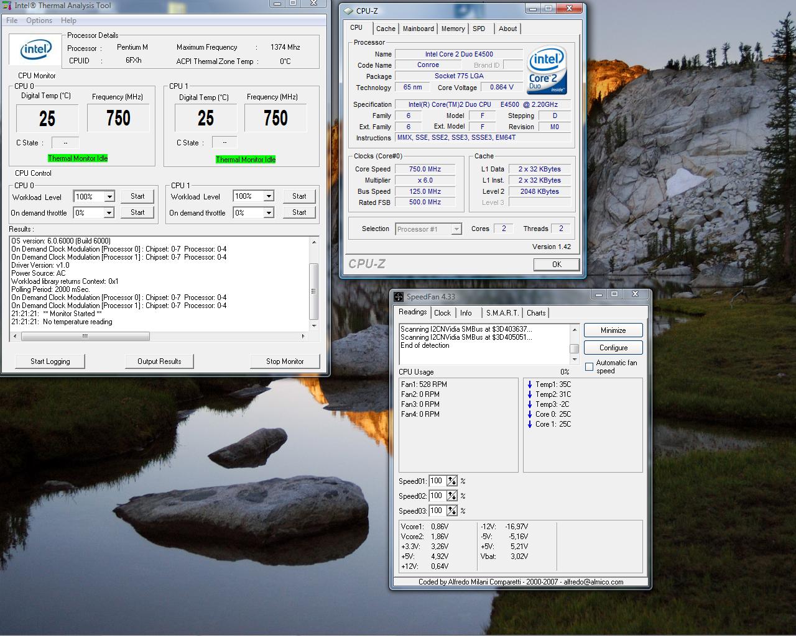Click the Core 0 25C arrow icon in SpeedFan
796x636 pixels.
(x=530, y=414)
